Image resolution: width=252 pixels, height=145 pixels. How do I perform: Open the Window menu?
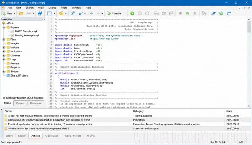pyautogui.click(x=76, y=8)
